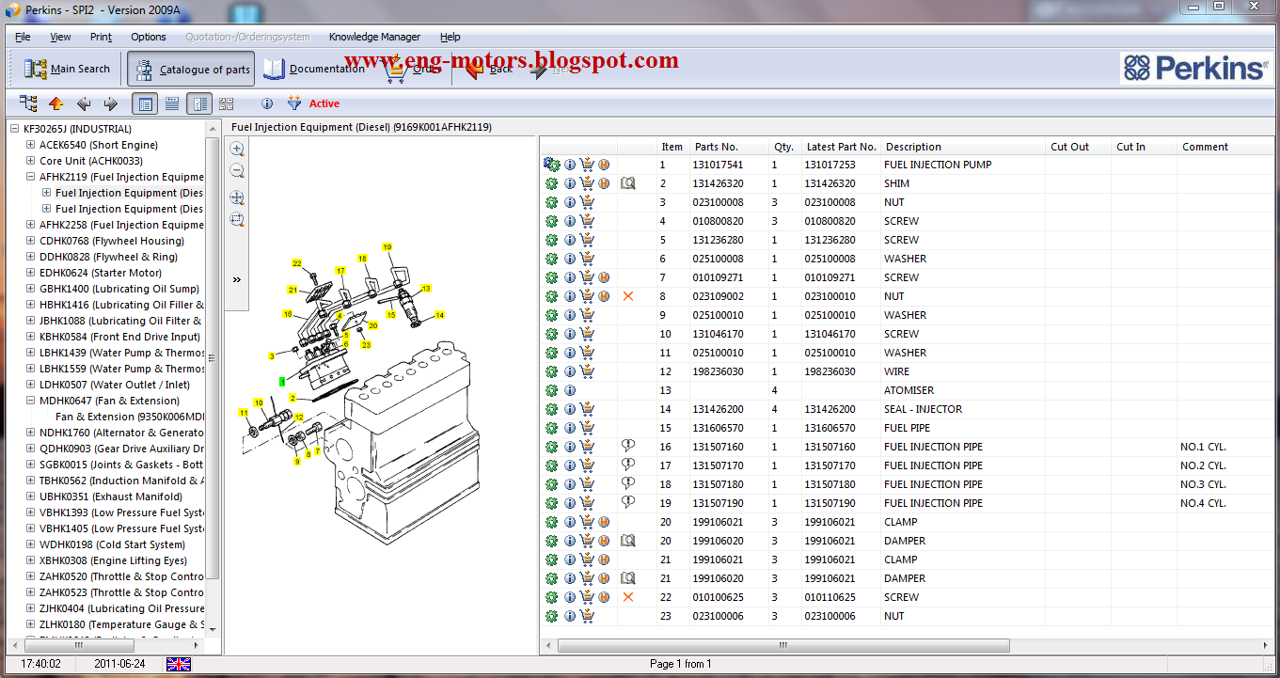Add item 3 NUT to cart
This screenshot has height=678, width=1280.
(x=587, y=202)
